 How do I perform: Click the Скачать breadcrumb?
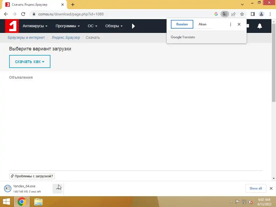(93, 37)
